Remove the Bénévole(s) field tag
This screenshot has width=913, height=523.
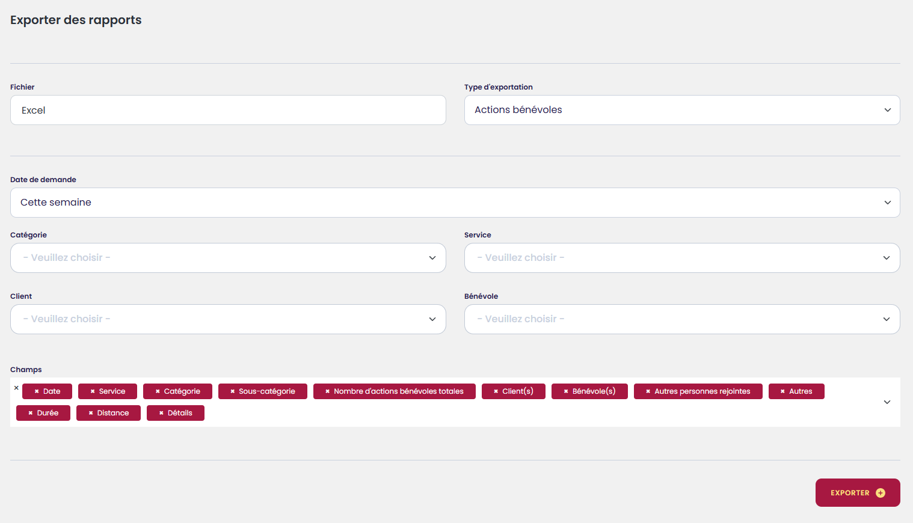click(x=566, y=391)
